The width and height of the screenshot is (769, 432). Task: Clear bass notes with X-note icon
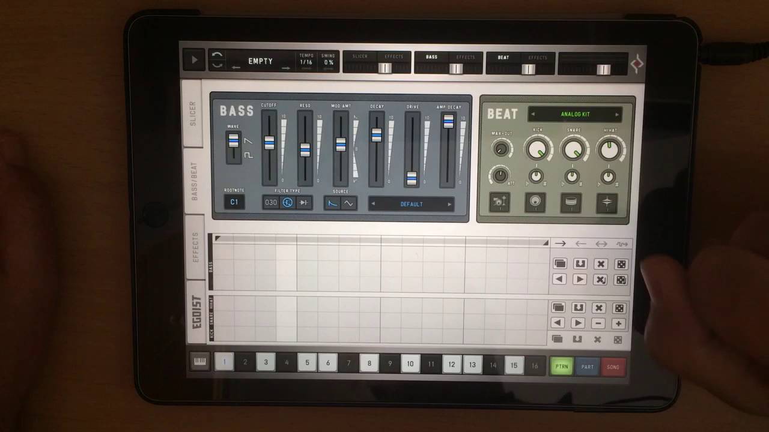pos(600,280)
